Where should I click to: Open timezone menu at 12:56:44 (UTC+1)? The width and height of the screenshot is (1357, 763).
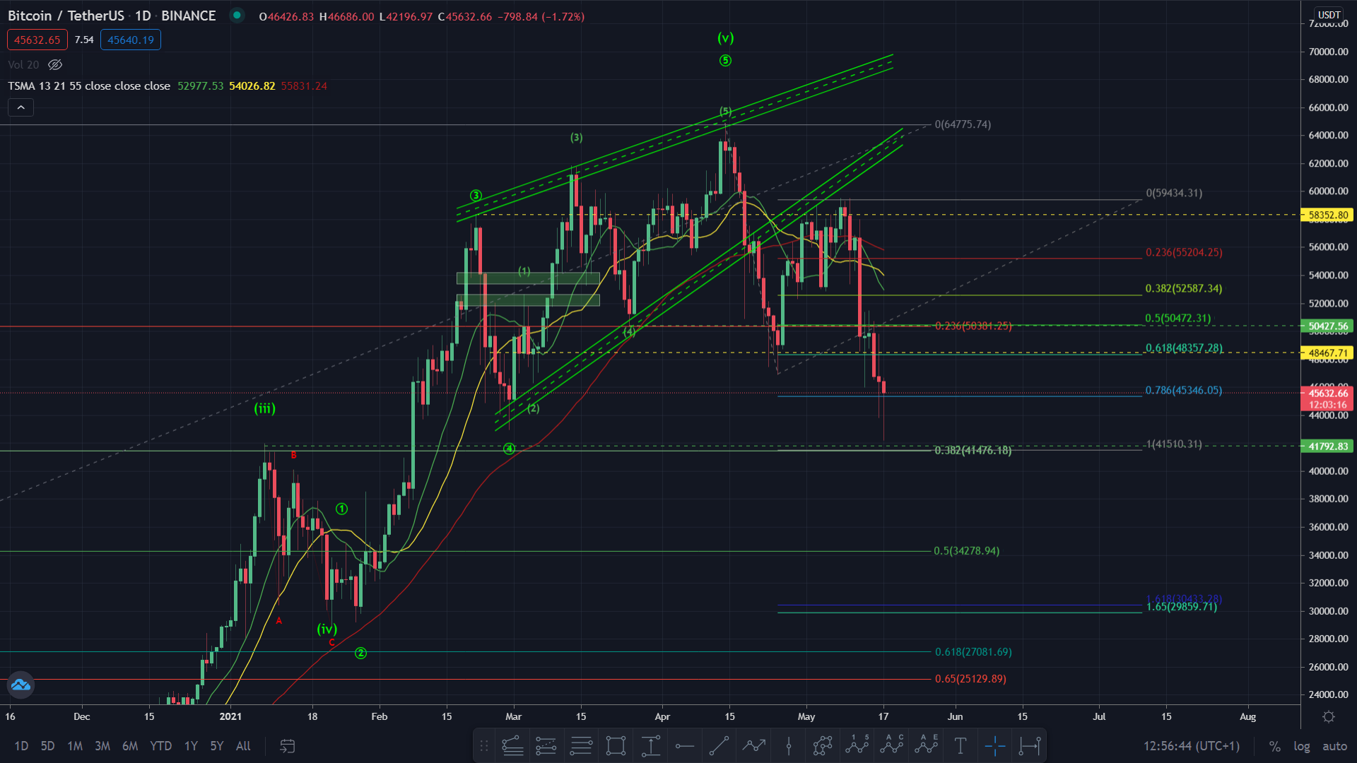click(1192, 746)
